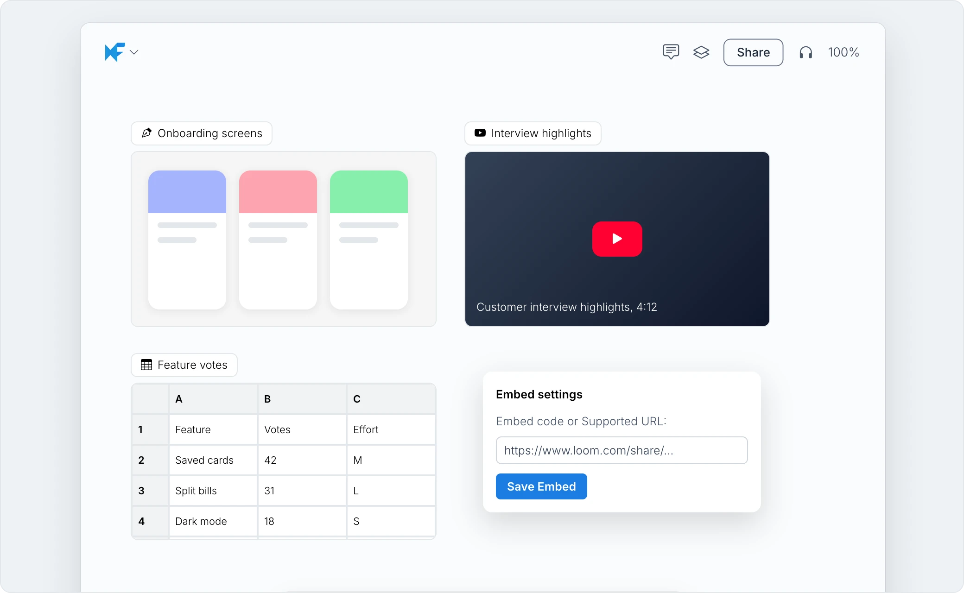Click the table icon on Feature votes

pos(146,365)
